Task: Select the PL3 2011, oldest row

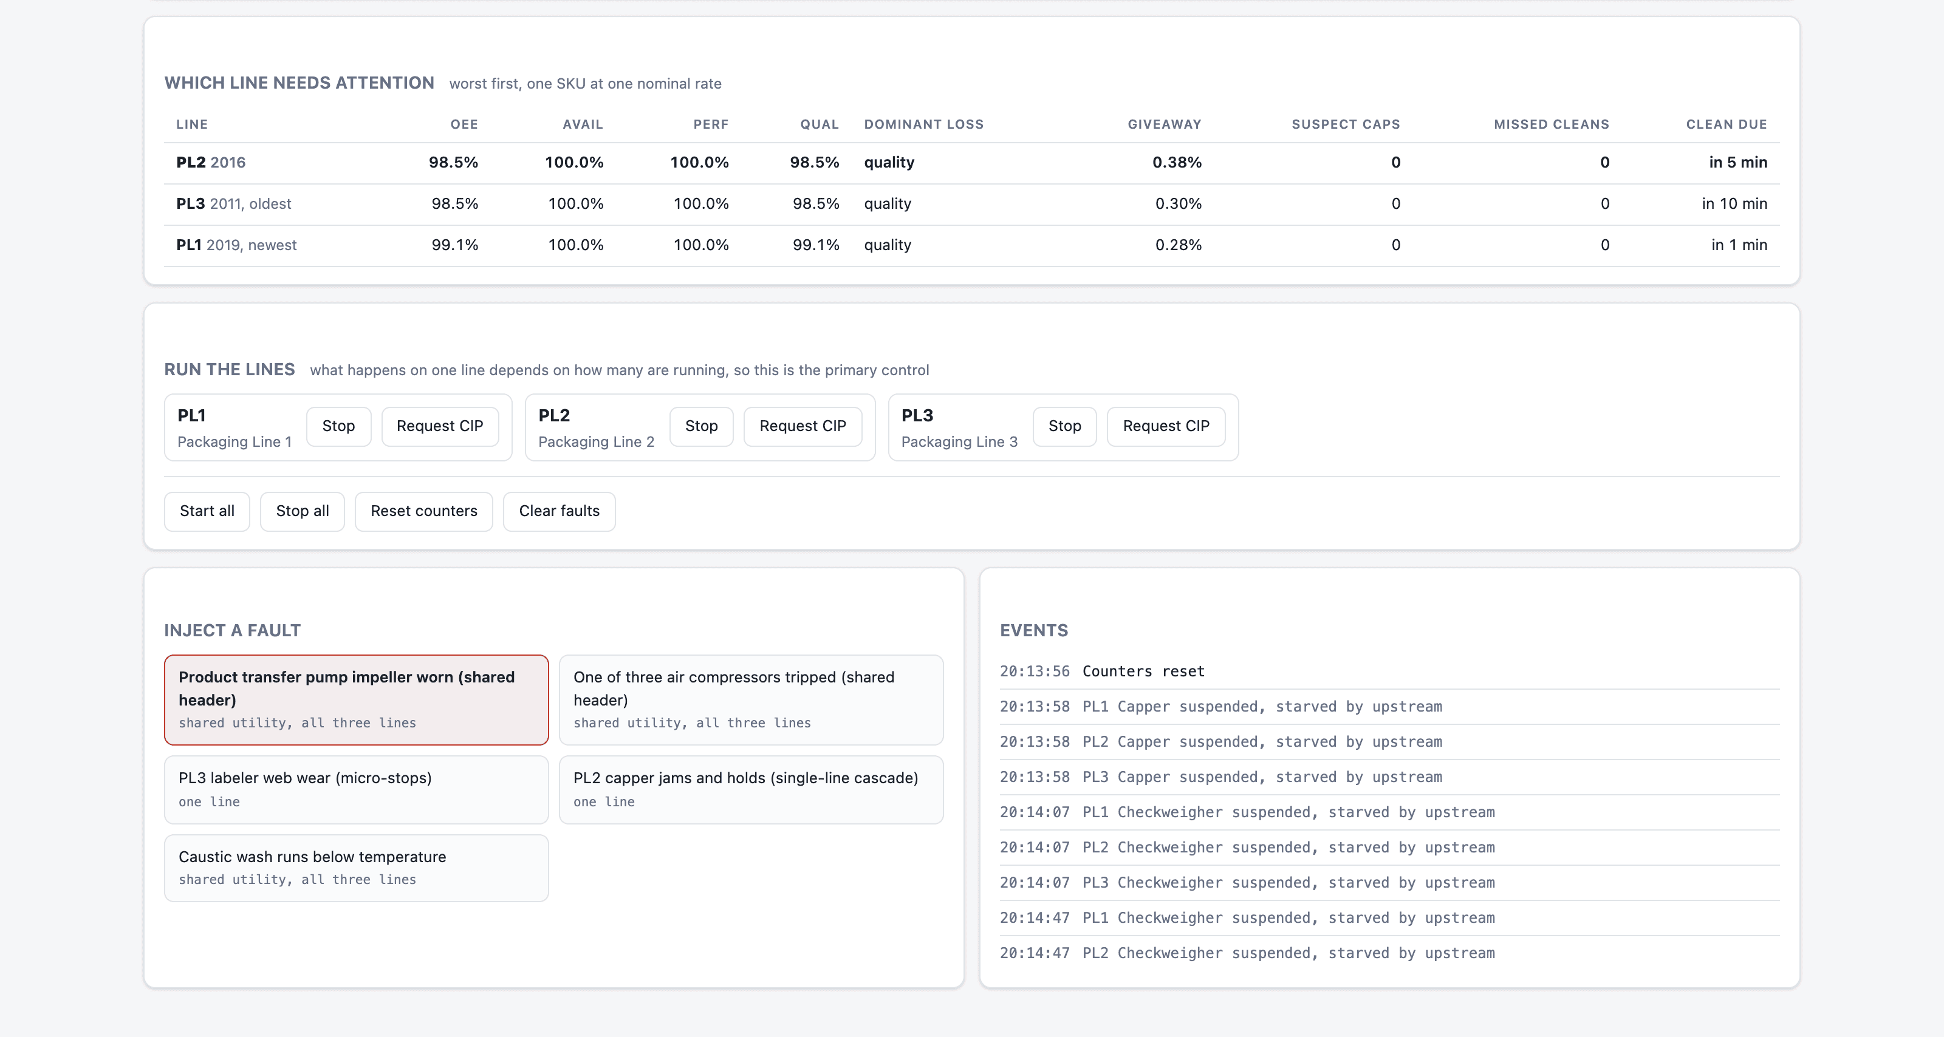Action: point(971,205)
